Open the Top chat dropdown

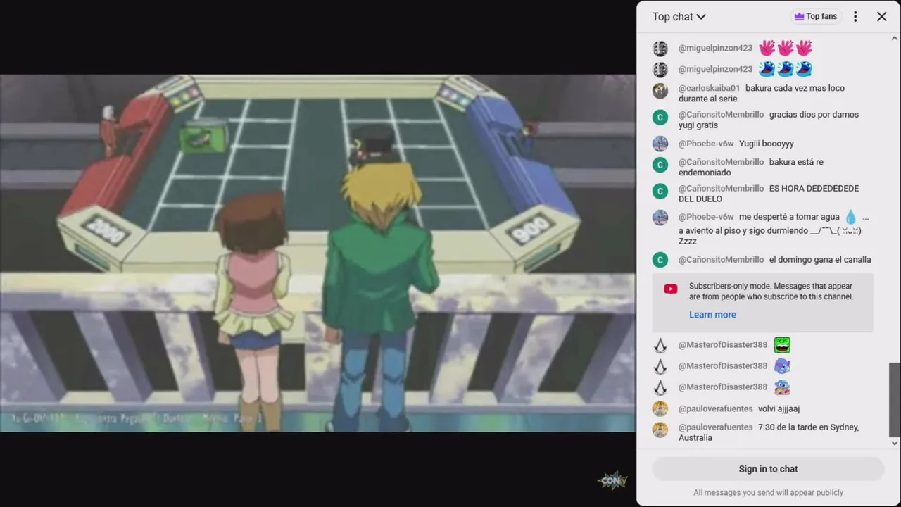(x=679, y=16)
